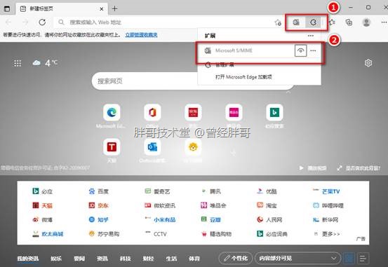The height and width of the screenshot is (267, 388).
Task: Open the Mango TV (芒果TV) link
Action: [x=326, y=191]
